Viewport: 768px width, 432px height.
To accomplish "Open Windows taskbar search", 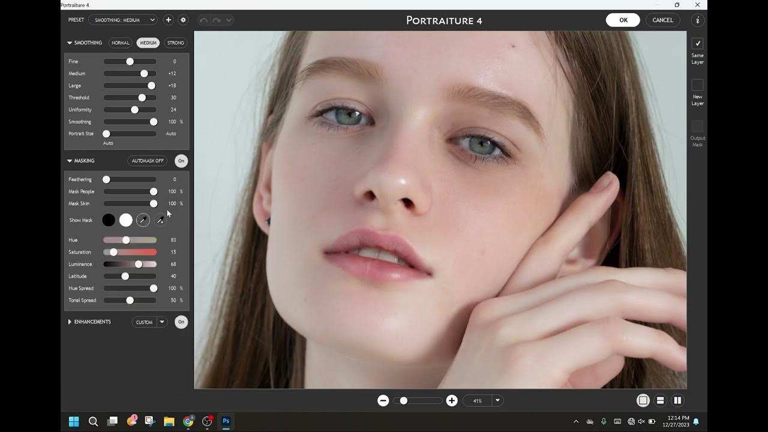I will [x=93, y=421].
